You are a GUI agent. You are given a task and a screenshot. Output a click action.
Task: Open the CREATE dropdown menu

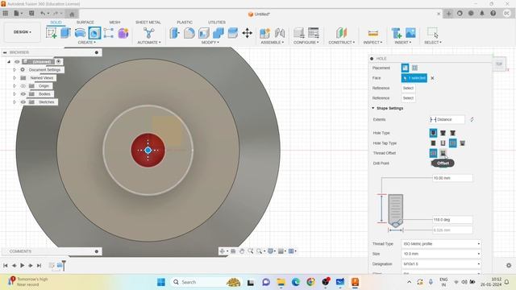[86, 43]
